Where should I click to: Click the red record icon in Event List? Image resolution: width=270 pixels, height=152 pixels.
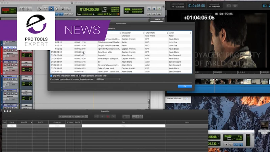pyautogui.click(x=108, y=117)
